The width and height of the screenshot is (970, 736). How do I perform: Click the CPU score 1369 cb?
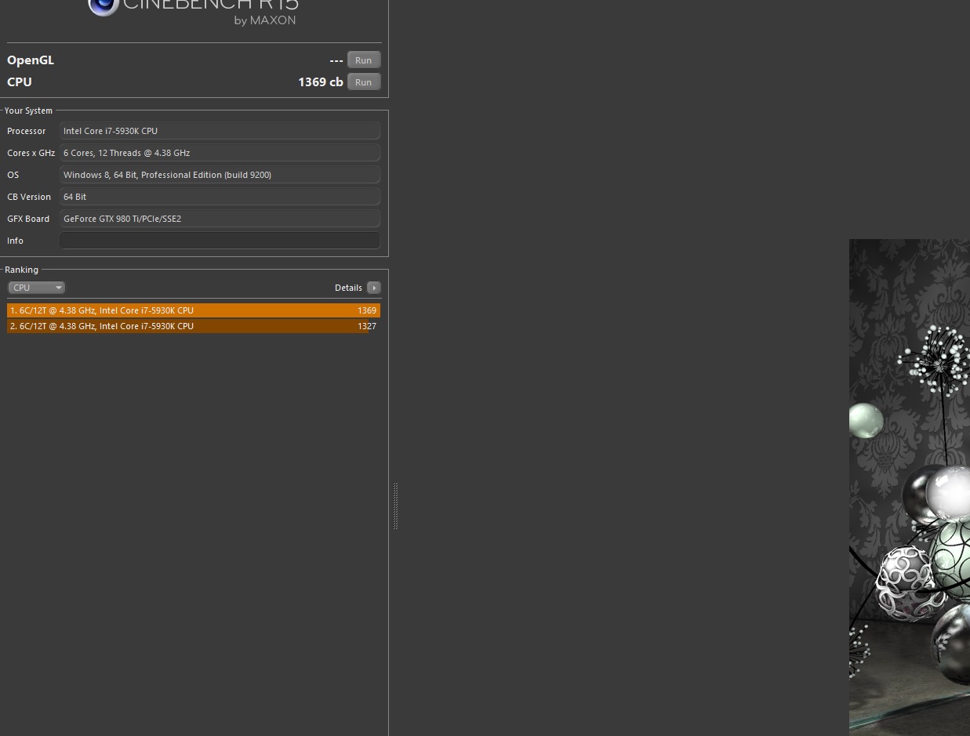coord(321,82)
